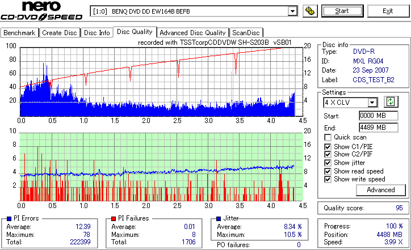Click the Start button
This screenshot has width=411, height=250.
pos(342,11)
